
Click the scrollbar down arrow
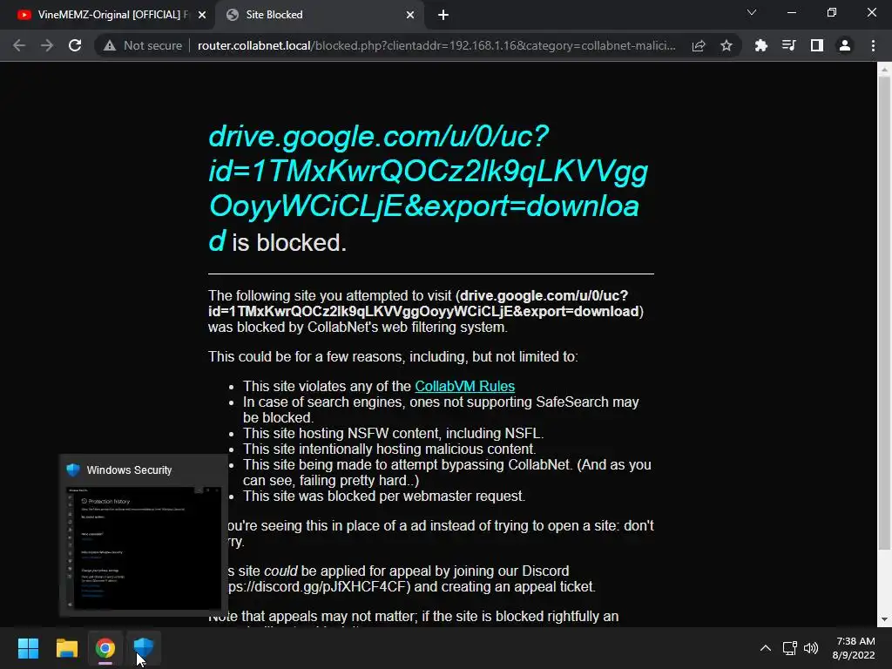click(x=884, y=619)
